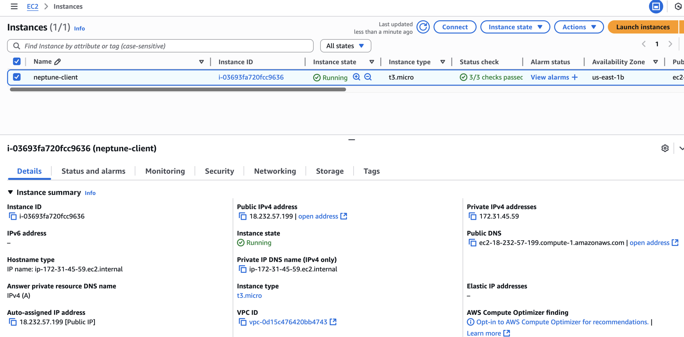Click the zoom-in icon beside Running state
684x337 pixels.
[356, 77]
